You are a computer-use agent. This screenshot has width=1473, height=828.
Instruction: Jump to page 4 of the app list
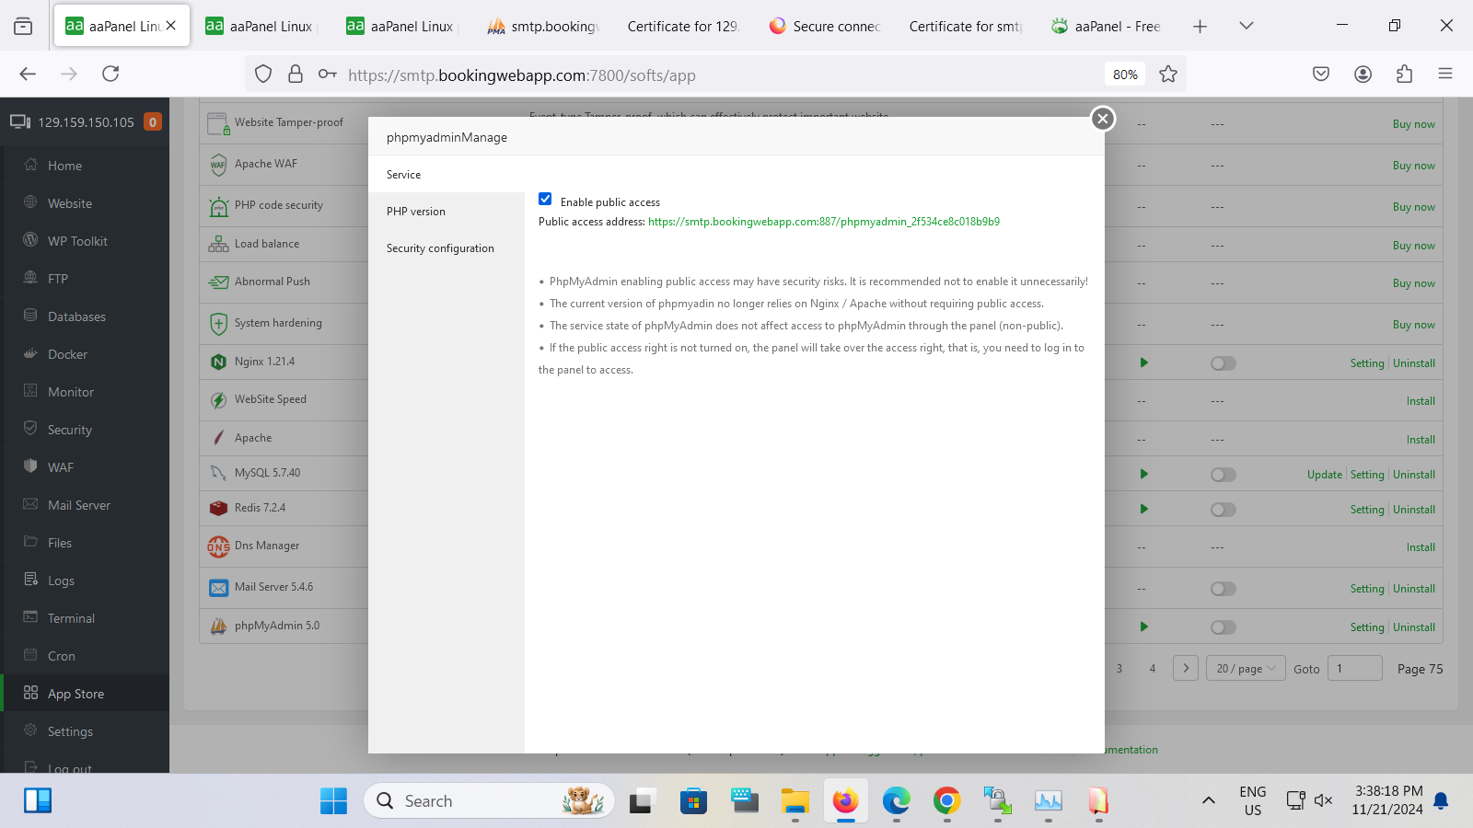click(x=1152, y=669)
